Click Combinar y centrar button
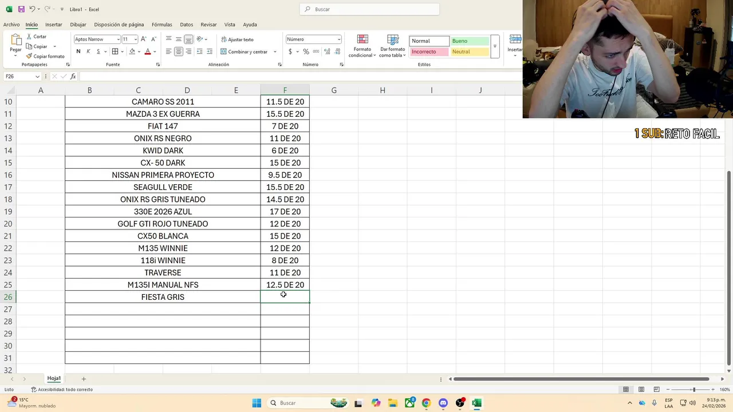Screen dimensions: 733x412 244,51
